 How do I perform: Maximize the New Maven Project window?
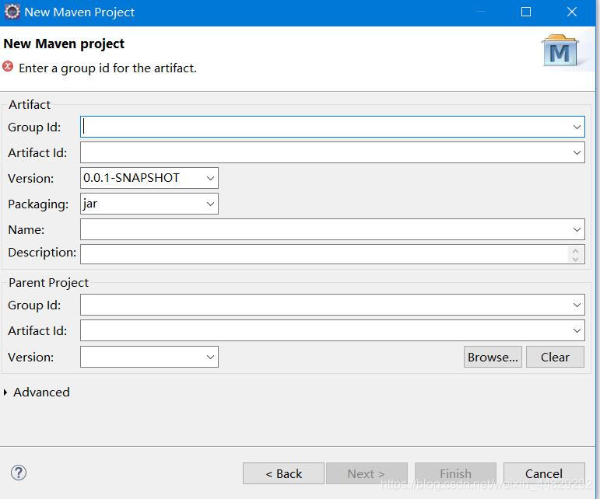tap(526, 12)
